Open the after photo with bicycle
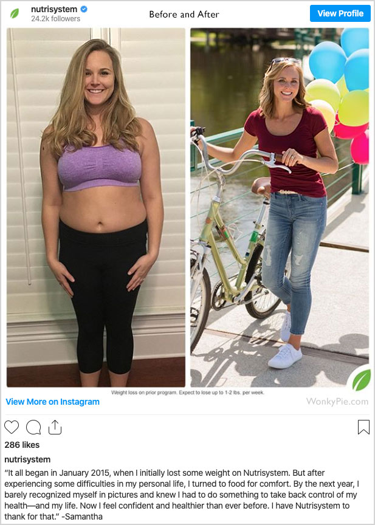This screenshot has width=375, height=525. (280, 207)
